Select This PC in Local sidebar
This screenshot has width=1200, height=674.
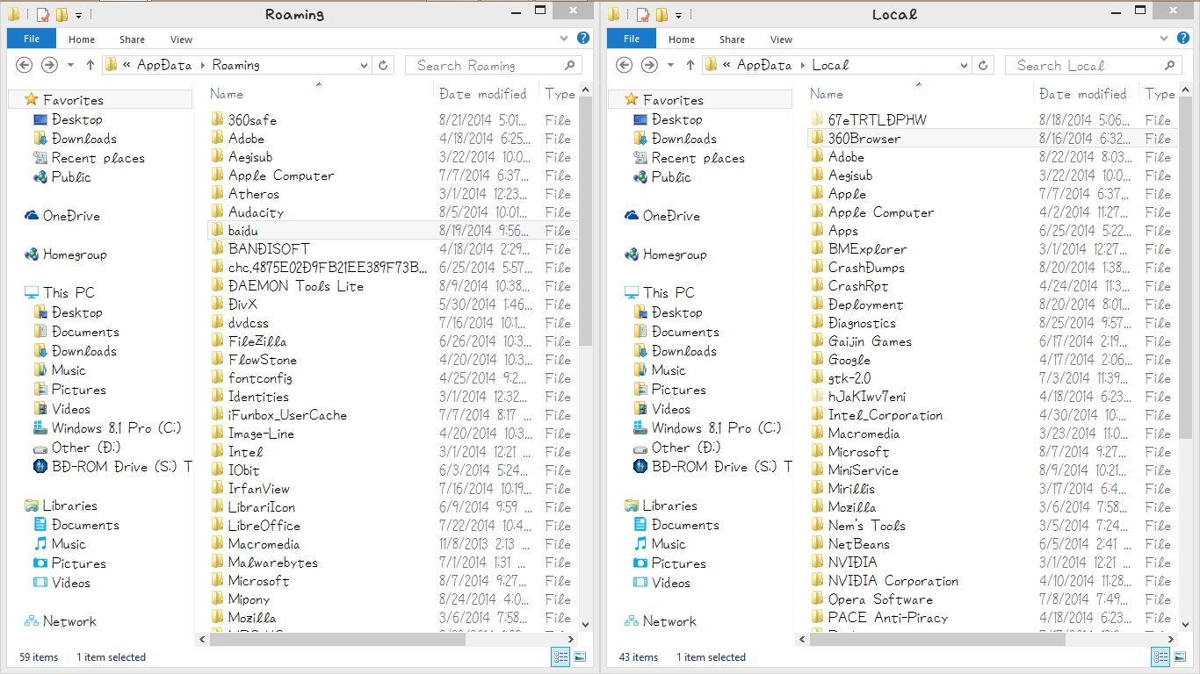point(668,293)
